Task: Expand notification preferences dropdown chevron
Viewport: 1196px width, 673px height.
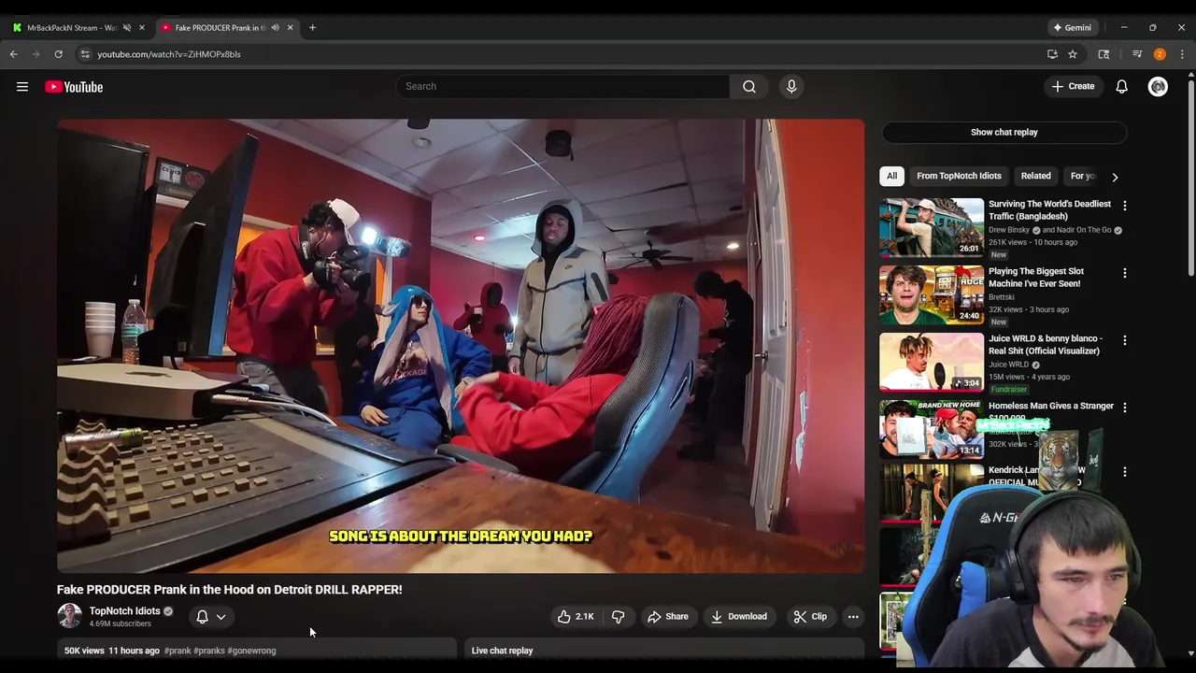Action: pos(221,617)
